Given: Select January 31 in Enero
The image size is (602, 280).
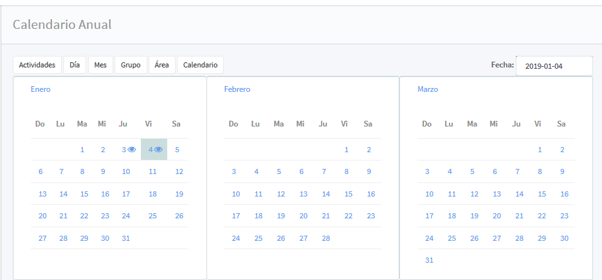Looking at the screenshot, I should click(x=126, y=238).
